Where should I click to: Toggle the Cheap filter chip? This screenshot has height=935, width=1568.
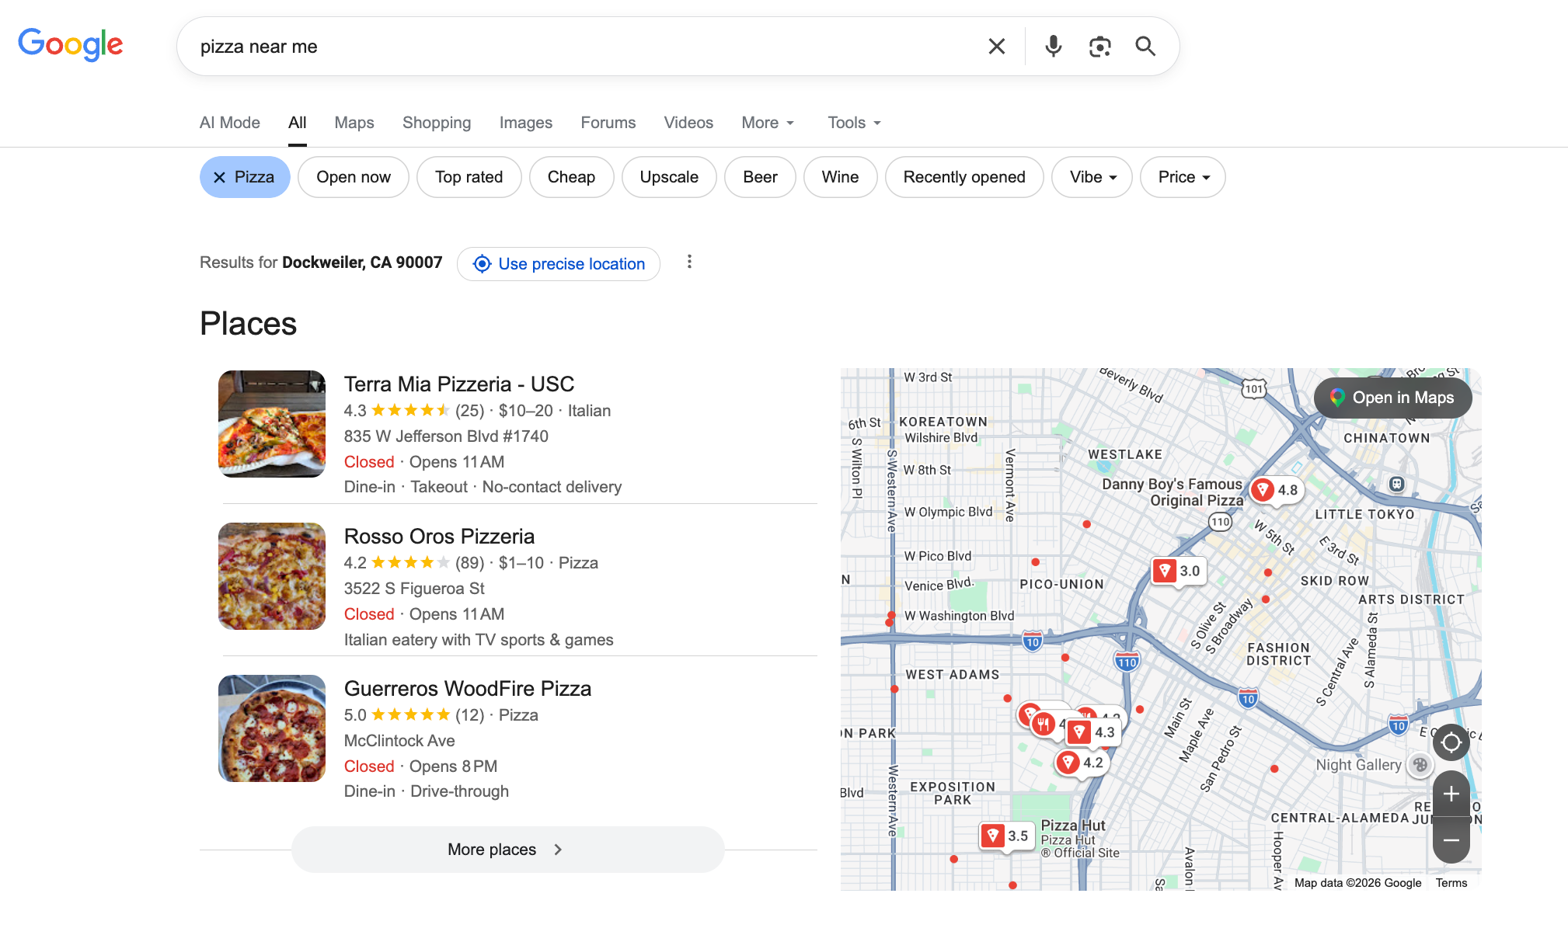tap(571, 177)
